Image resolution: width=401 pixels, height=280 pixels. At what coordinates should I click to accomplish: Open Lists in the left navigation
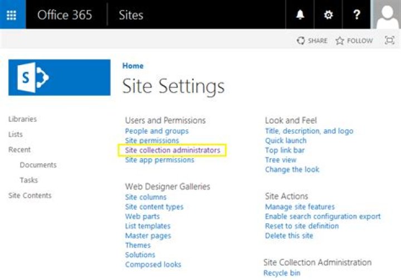(x=16, y=134)
